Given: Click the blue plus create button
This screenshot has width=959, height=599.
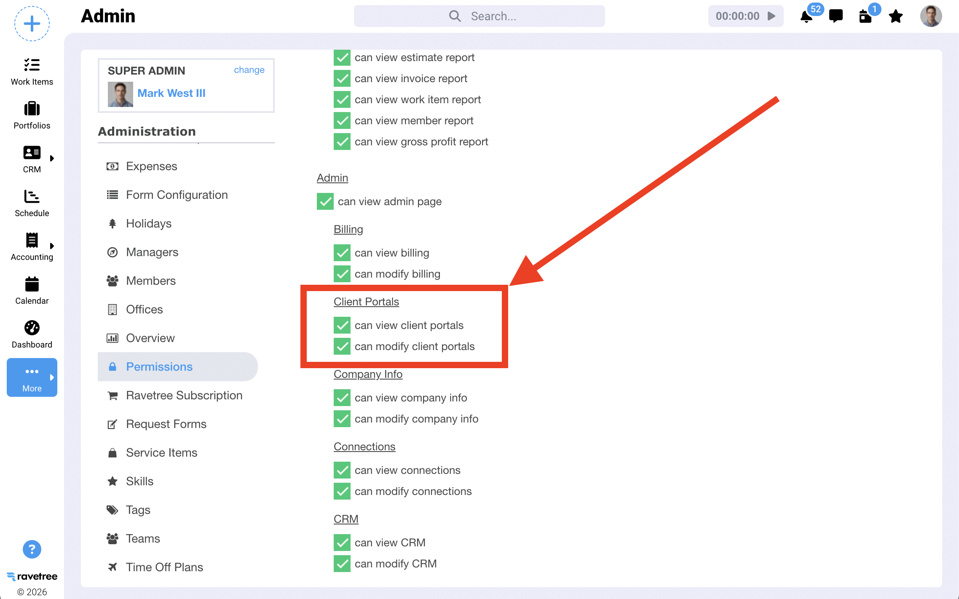Looking at the screenshot, I should point(32,24).
